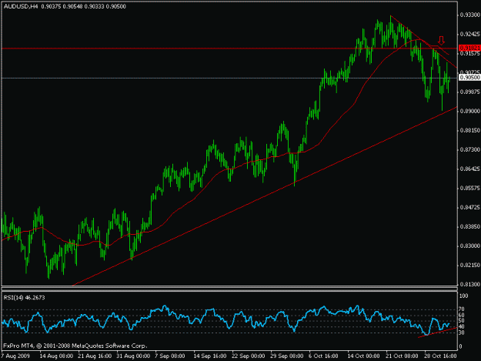Click the RSI scale value 100
This screenshot has height=361, width=481.
pyautogui.click(x=464, y=296)
